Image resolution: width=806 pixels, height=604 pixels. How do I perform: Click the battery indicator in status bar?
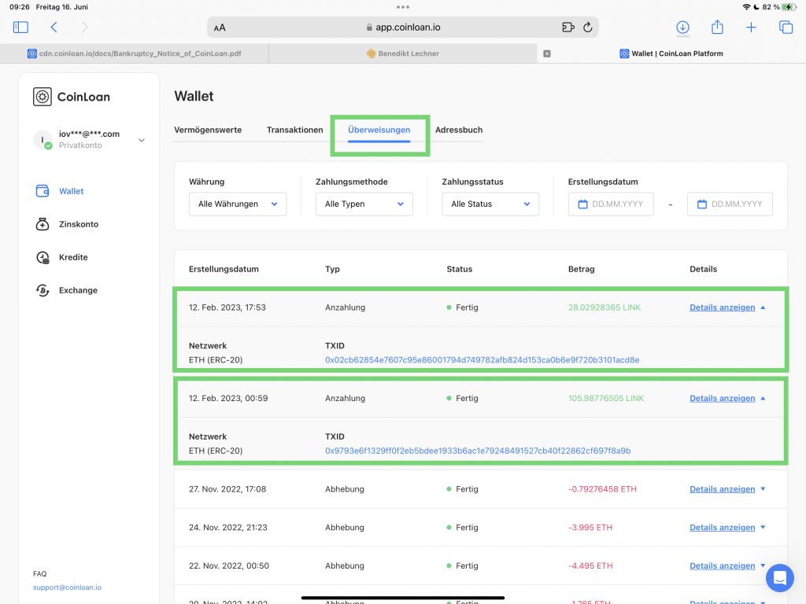[x=789, y=7]
